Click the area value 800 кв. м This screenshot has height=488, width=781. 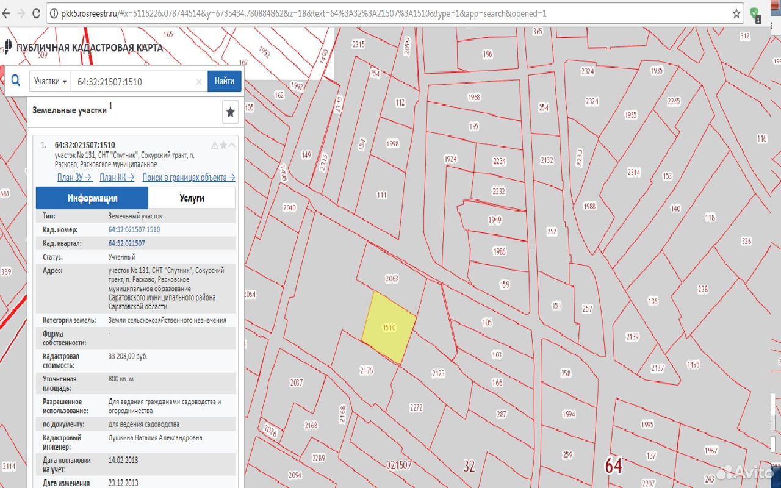(x=121, y=379)
